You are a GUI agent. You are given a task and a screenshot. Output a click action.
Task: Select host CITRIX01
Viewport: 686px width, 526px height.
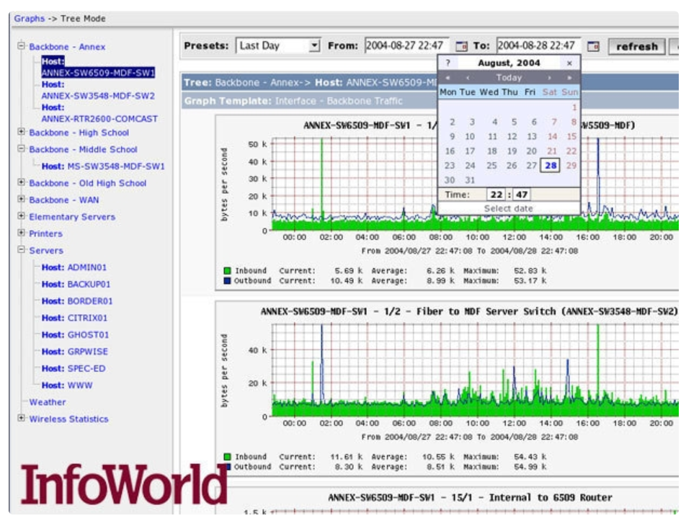pos(74,318)
